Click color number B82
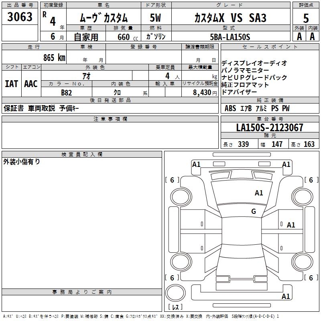 (67, 93)
